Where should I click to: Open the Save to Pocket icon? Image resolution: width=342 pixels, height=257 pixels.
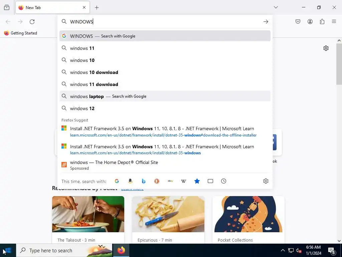[298, 21]
